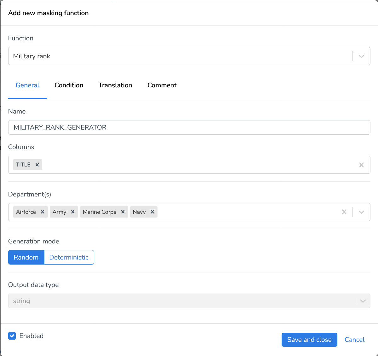Open the Output data type dropdown
This screenshot has height=356, width=378.
coord(363,301)
